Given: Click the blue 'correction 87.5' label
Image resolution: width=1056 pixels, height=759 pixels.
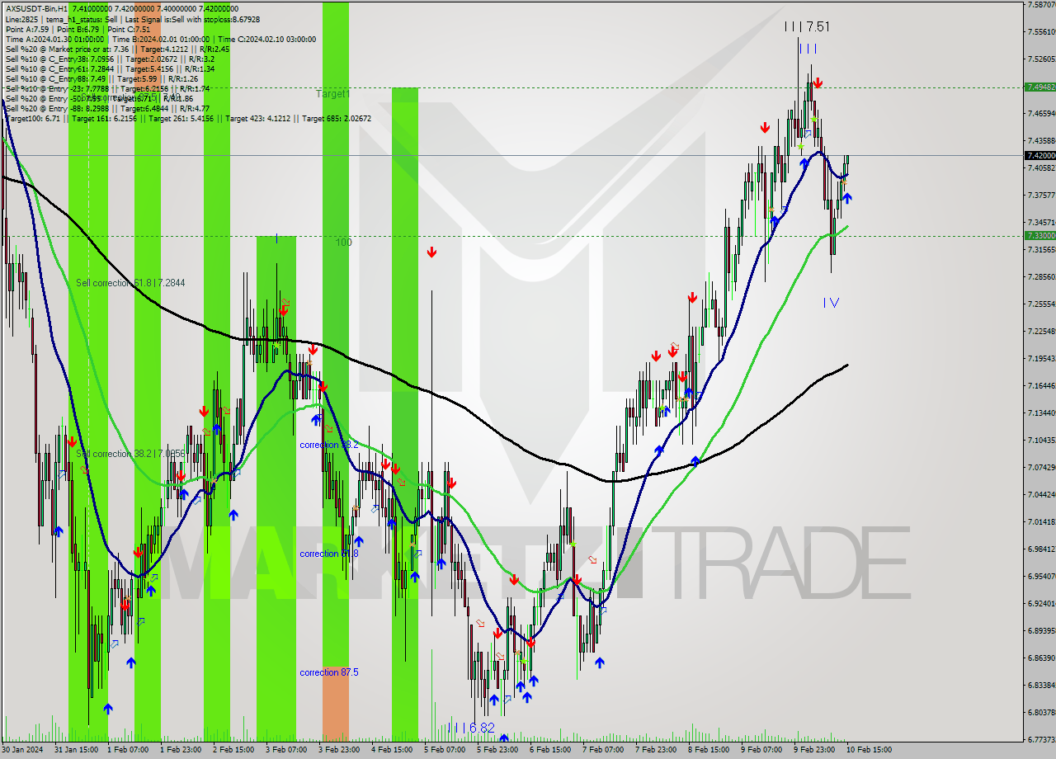Looking at the screenshot, I should (329, 672).
